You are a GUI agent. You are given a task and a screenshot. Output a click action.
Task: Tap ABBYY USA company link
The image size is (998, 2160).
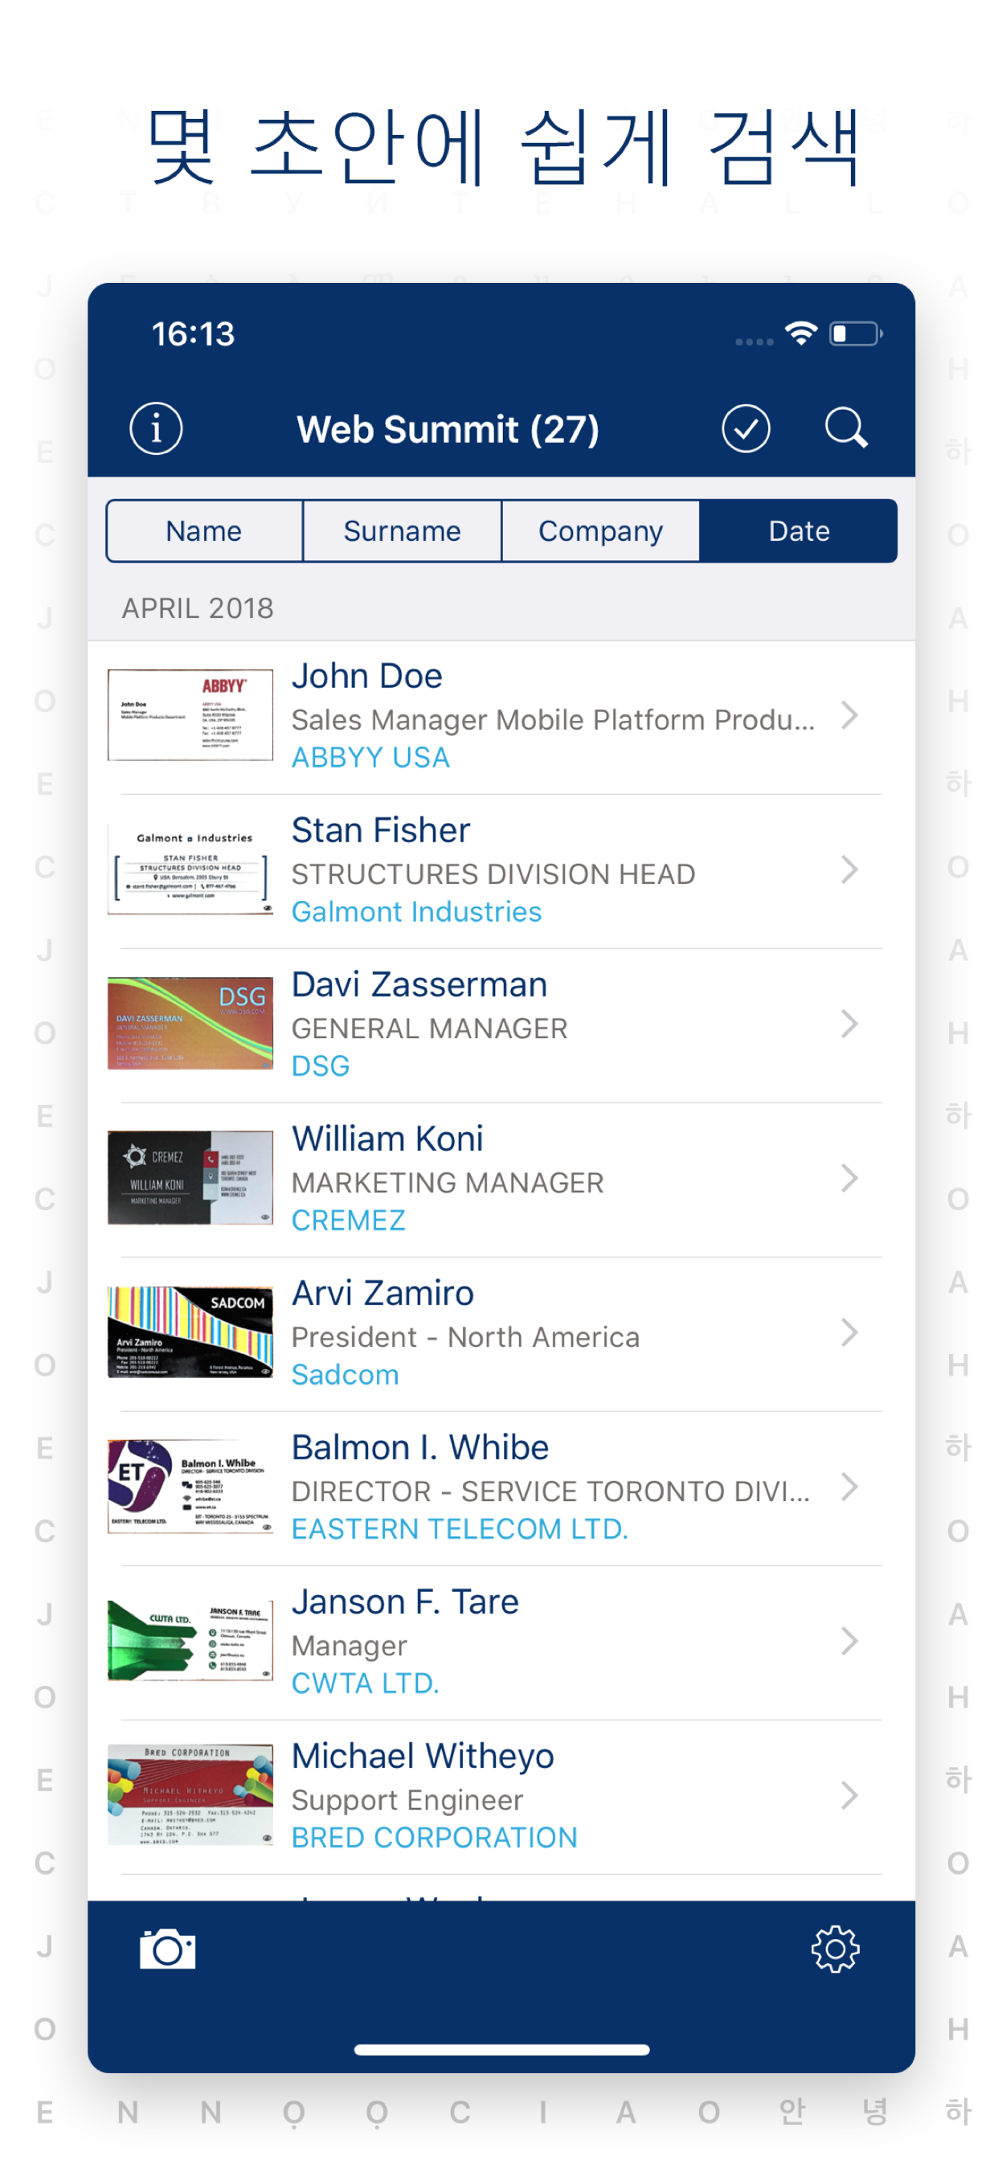(370, 757)
